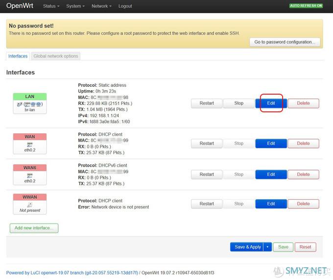Click the WAN6 interface name badge
Image resolution: width=333 pixels, height=280 pixels.
tap(30, 168)
